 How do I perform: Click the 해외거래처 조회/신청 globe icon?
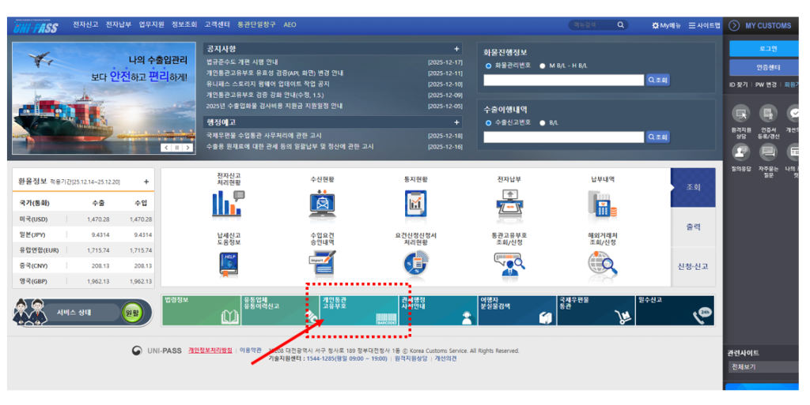tap(603, 264)
